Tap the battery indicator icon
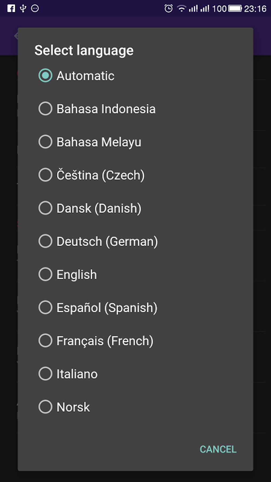Screen dimensions: 271x482 (235, 9)
